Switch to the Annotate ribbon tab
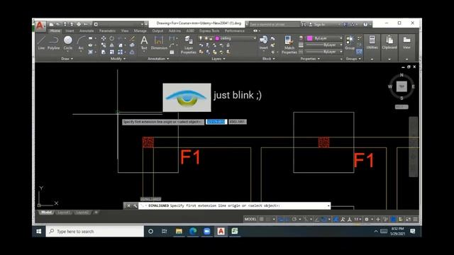The width and height of the screenshot is (454, 255). (87, 30)
